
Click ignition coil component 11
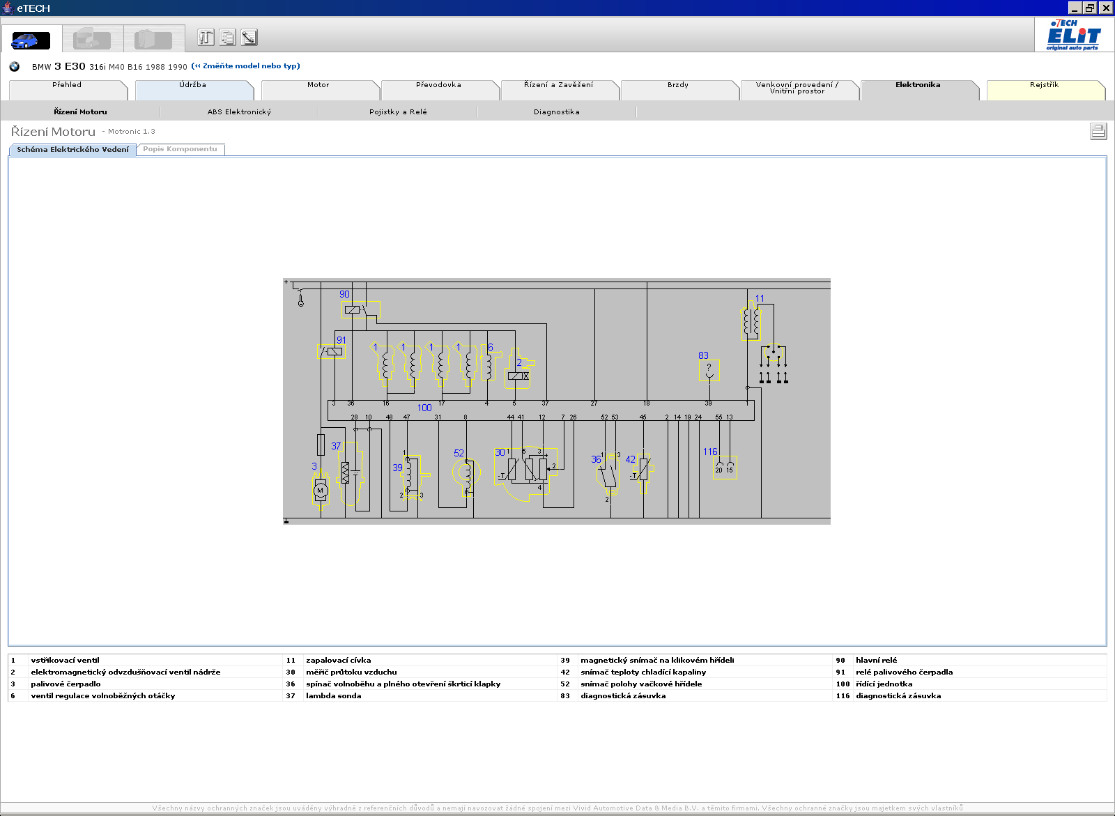tap(751, 321)
